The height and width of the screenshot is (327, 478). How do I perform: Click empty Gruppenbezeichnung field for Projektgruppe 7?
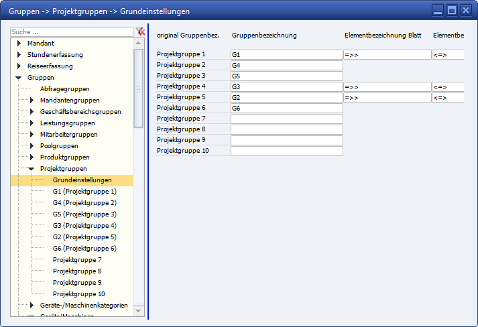coord(286,119)
